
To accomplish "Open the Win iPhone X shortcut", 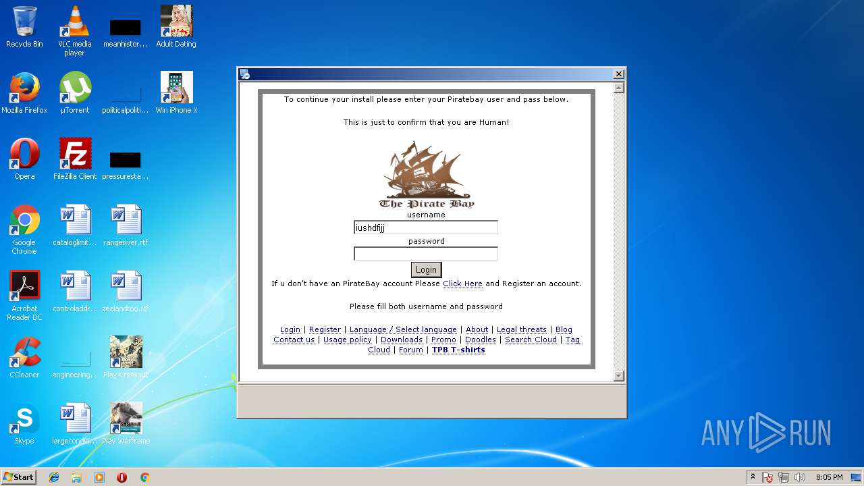I will coord(176,93).
